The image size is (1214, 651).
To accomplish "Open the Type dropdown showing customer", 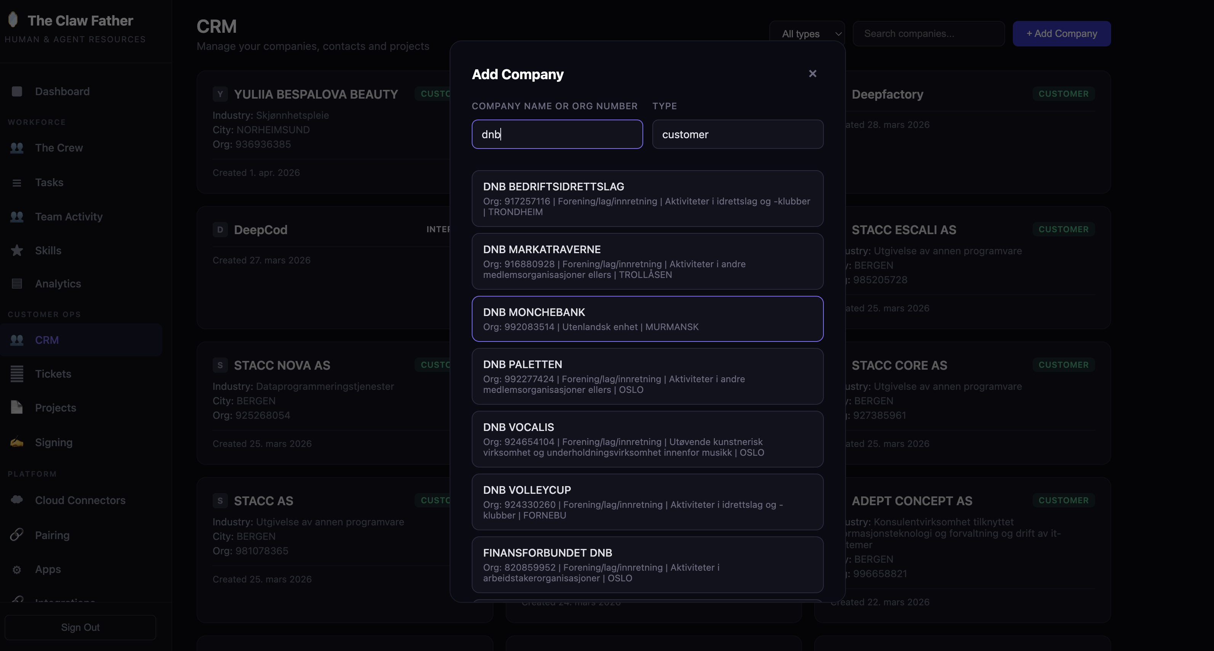I will point(738,135).
